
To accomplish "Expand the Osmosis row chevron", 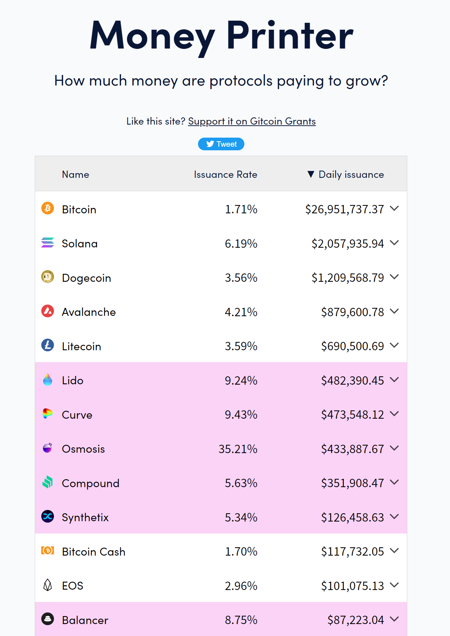I will (394, 448).
